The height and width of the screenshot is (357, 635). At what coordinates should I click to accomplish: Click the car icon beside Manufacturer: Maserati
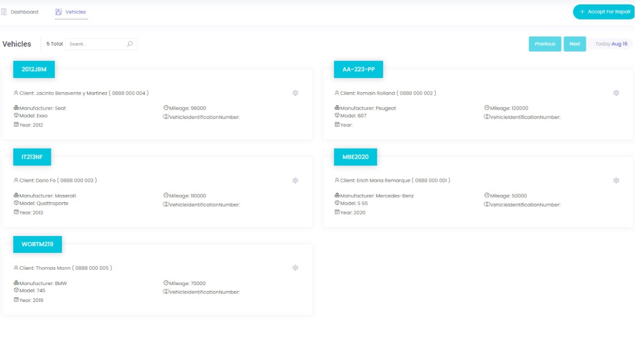pyautogui.click(x=16, y=195)
